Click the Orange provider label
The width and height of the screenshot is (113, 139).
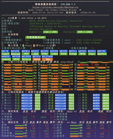click(x=73, y=54)
